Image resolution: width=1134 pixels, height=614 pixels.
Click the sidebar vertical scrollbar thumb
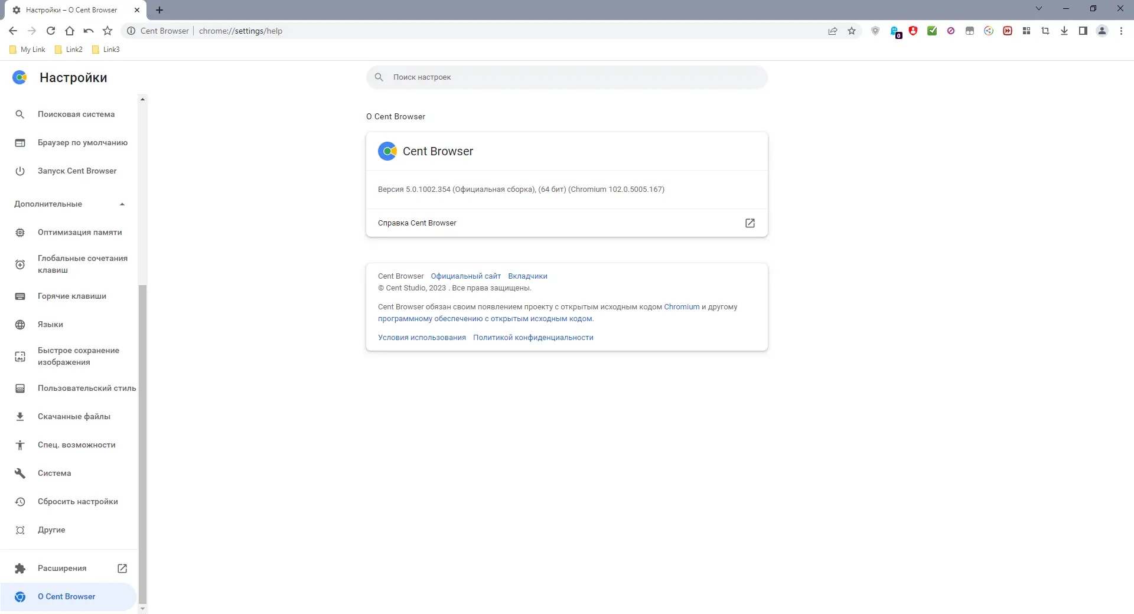(x=142, y=444)
